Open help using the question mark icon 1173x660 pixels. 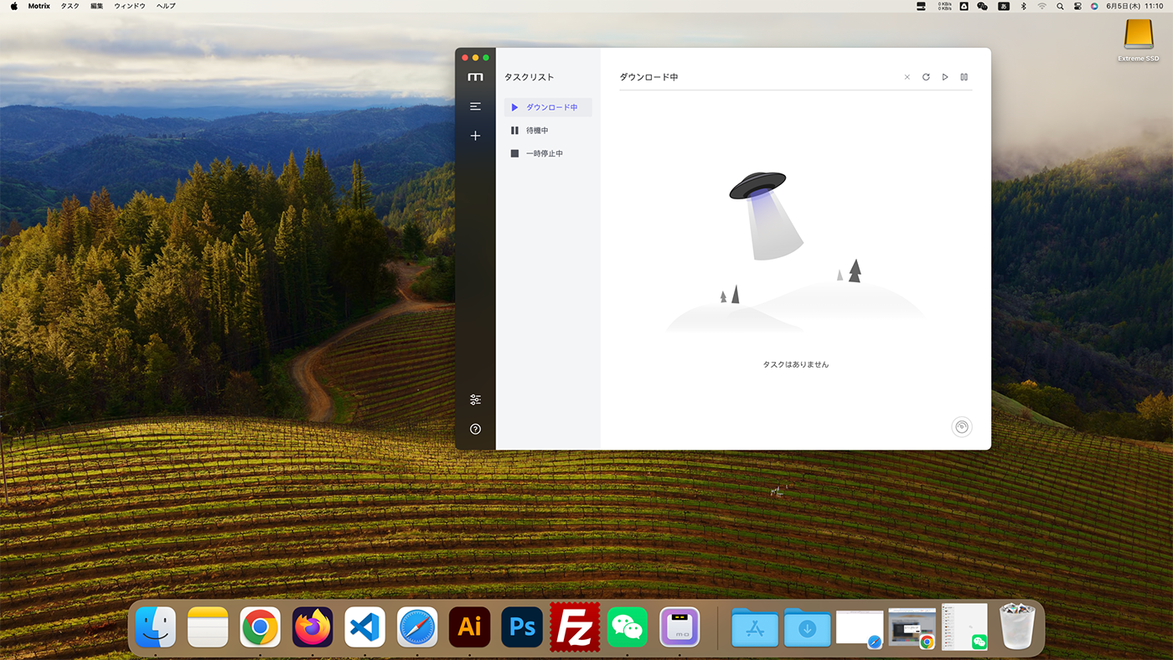(475, 428)
